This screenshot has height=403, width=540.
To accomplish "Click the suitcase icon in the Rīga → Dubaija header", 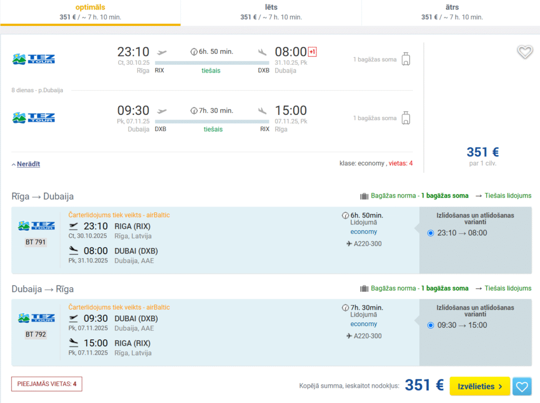I will click(364, 196).
